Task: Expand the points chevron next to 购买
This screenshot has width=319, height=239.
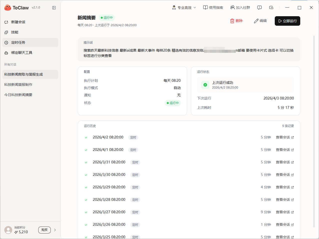Action: pos(55,230)
